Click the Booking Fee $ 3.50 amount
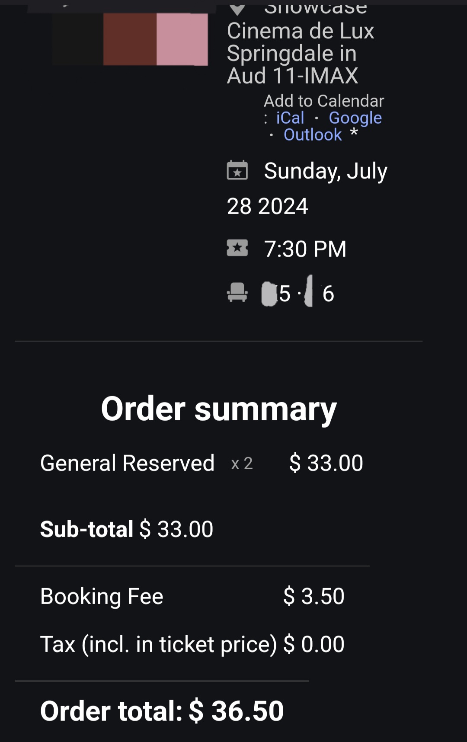467x742 pixels. 313,596
